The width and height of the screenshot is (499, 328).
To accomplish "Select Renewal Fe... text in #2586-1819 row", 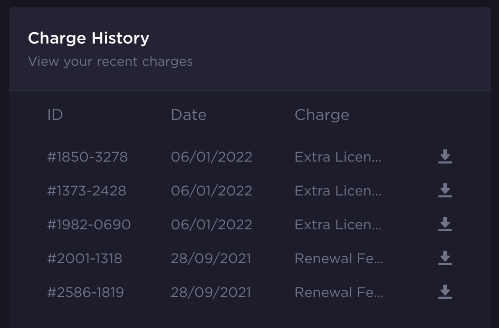I will 339,292.
